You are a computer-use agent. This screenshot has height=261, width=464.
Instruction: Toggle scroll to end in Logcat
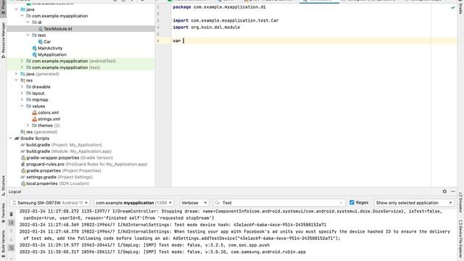(x=12, y=223)
